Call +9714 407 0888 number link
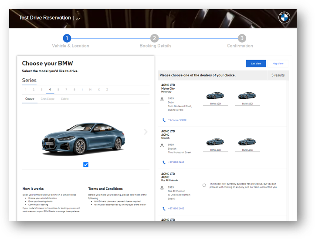Image resolution: width=315 pixels, height=239 pixels. 177,120
